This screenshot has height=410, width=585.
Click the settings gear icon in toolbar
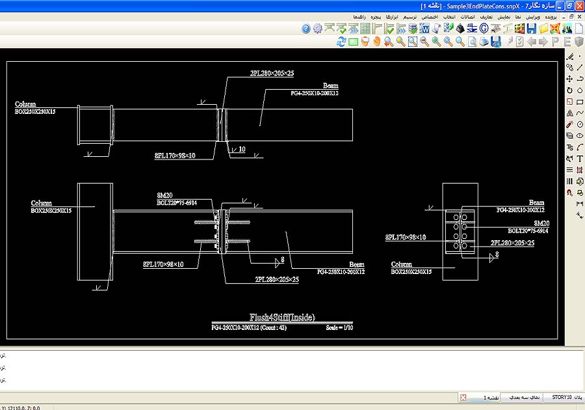(317, 29)
